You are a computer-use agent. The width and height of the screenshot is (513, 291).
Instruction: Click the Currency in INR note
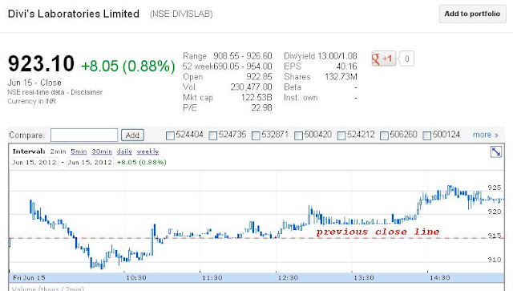coord(32,102)
